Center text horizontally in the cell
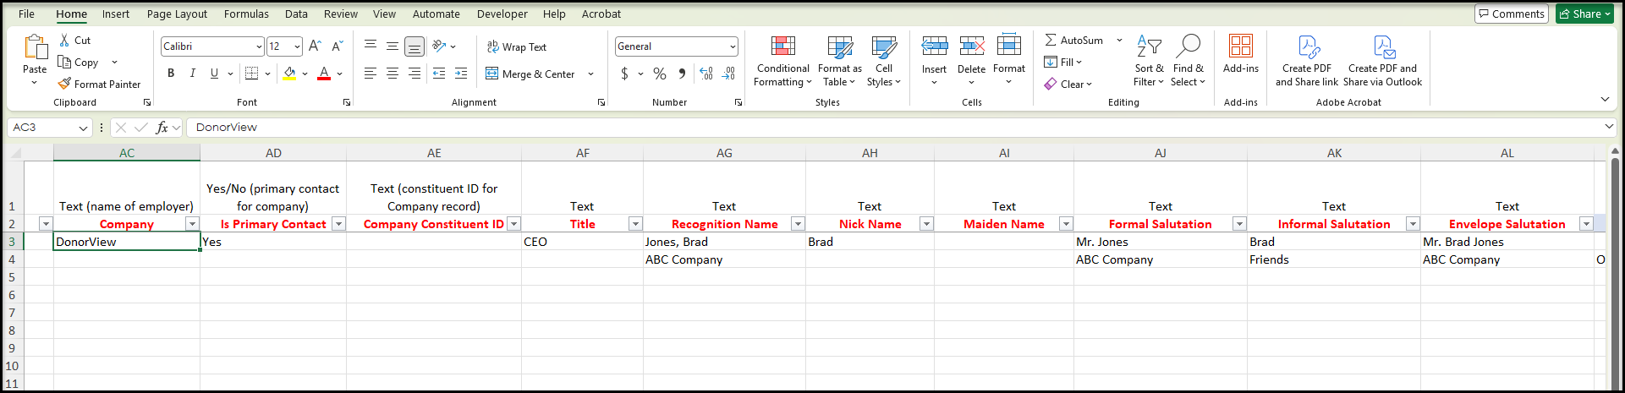Image resolution: width=1625 pixels, height=393 pixels. click(x=393, y=74)
